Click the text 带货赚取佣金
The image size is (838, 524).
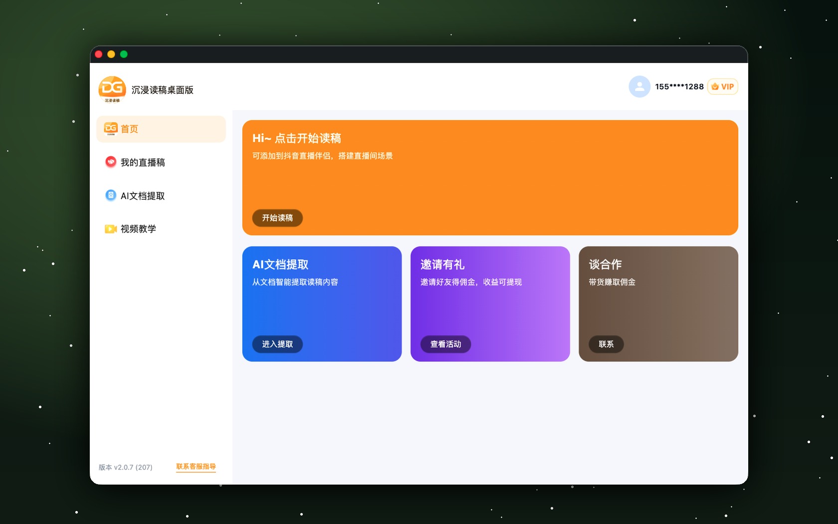612,282
